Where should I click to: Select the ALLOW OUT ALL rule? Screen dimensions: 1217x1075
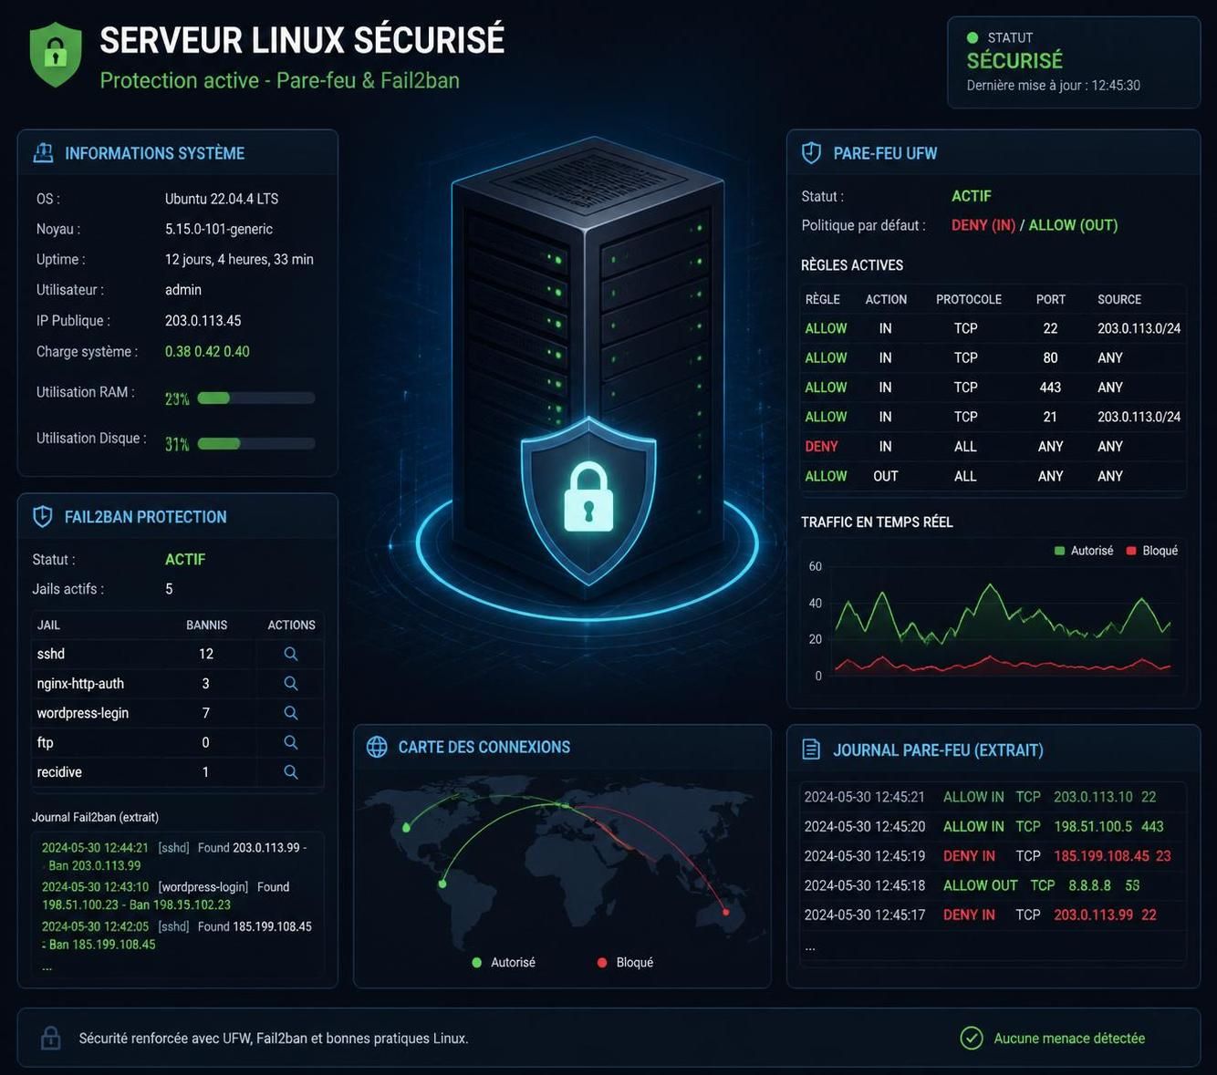pos(993,476)
